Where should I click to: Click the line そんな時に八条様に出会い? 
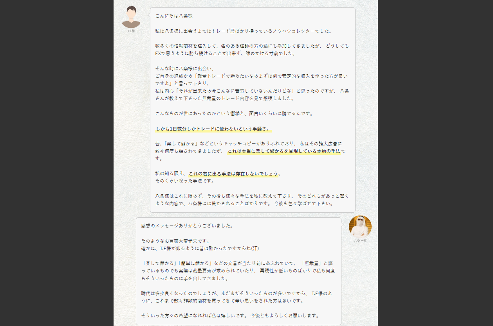coord(184,68)
